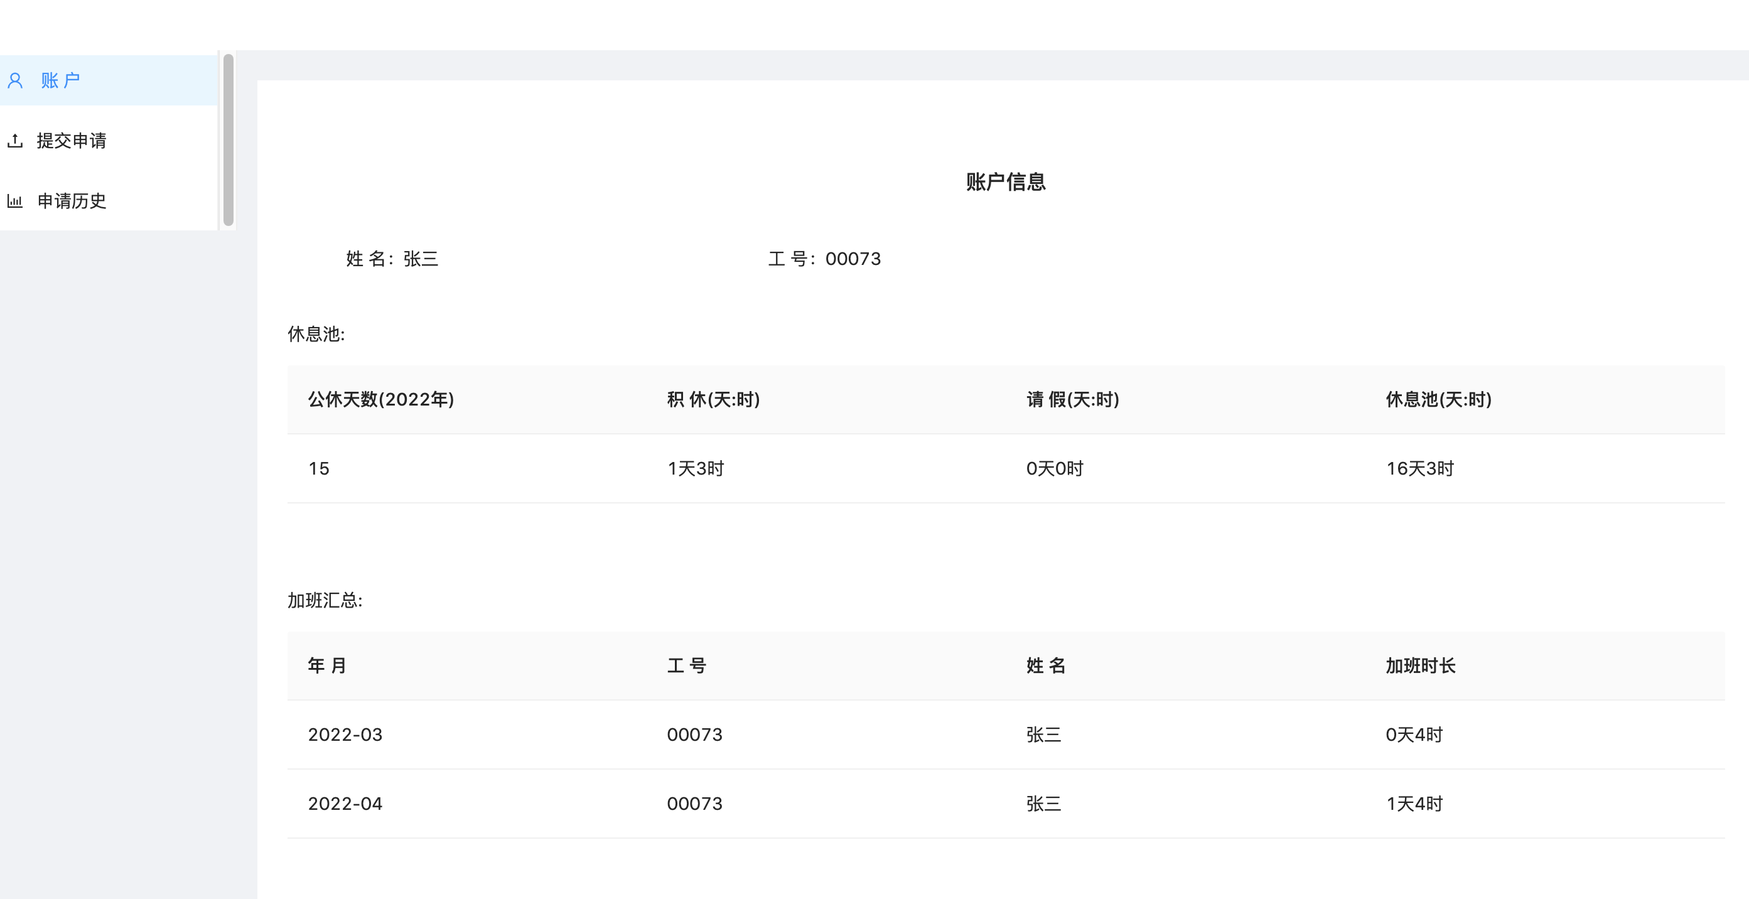Select the 2022-04 overtime row
The height and width of the screenshot is (899, 1749).
(345, 804)
